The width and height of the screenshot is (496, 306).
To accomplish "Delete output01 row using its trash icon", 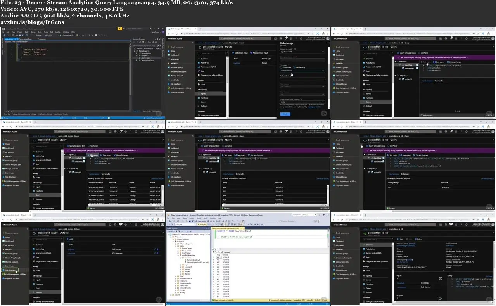I will click(x=157, y=249).
